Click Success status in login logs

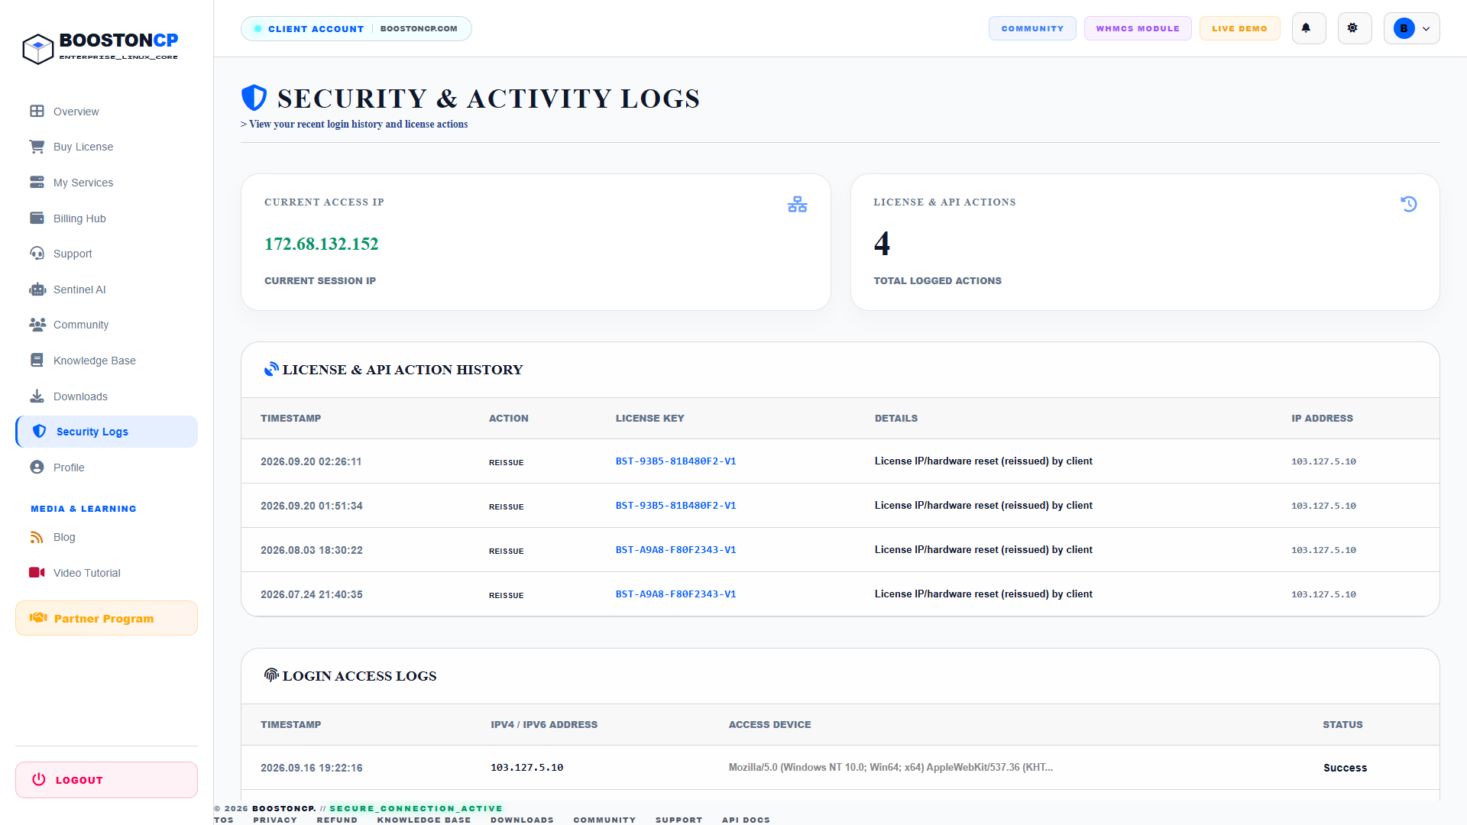(x=1345, y=768)
